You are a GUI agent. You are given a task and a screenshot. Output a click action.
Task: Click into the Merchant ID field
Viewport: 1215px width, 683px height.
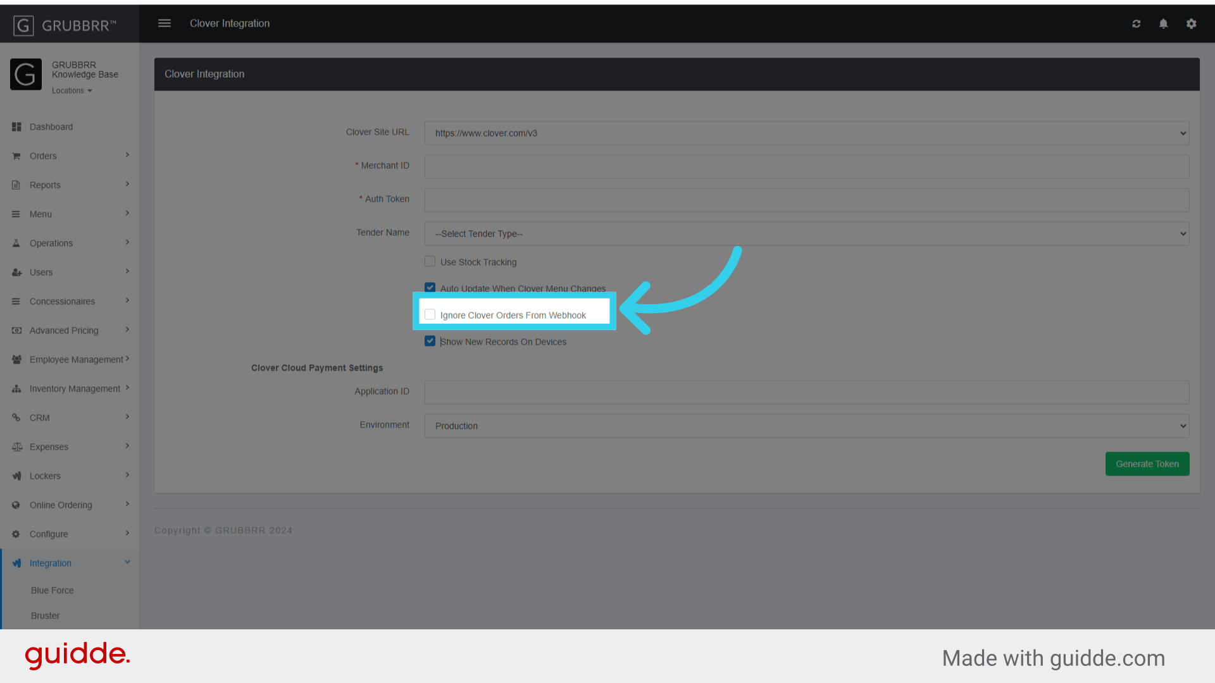pyautogui.click(x=807, y=167)
